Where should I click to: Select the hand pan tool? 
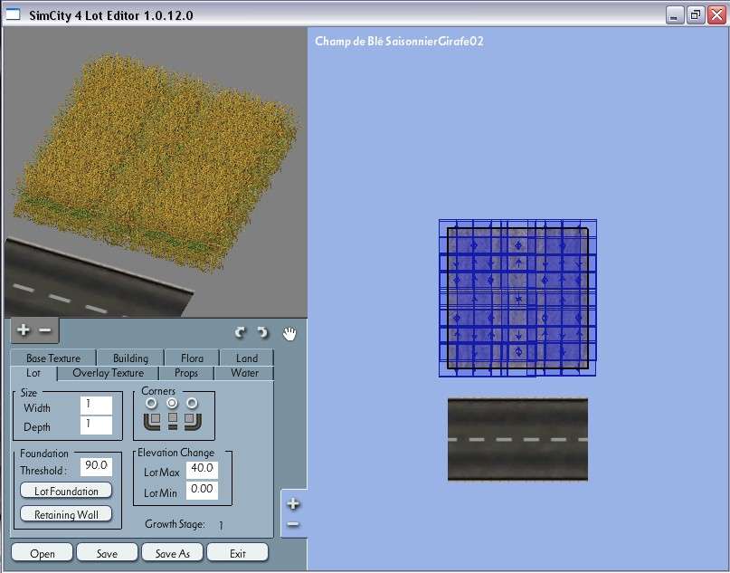pyautogui.click(x=289, y=333)
